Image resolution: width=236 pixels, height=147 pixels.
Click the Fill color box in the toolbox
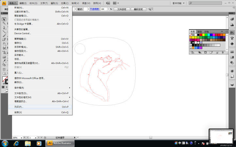[x=5, y=79]
